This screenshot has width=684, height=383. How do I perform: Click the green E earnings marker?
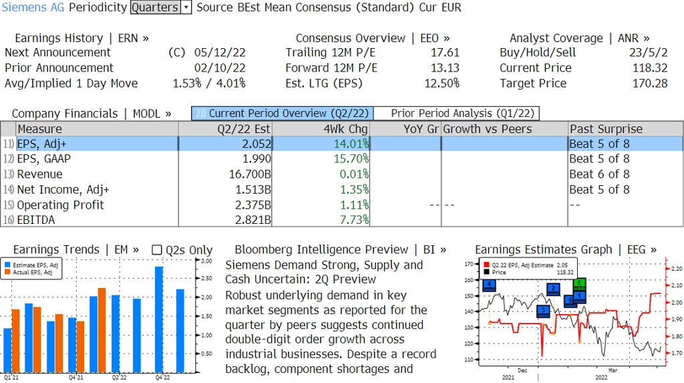click(x=579, y=284)
